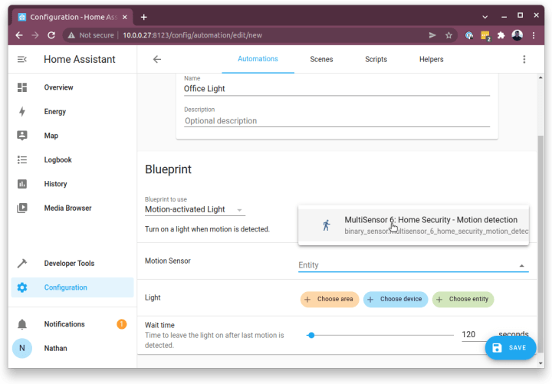
Task: Open the tab search chevron
Action: [485, 17]
